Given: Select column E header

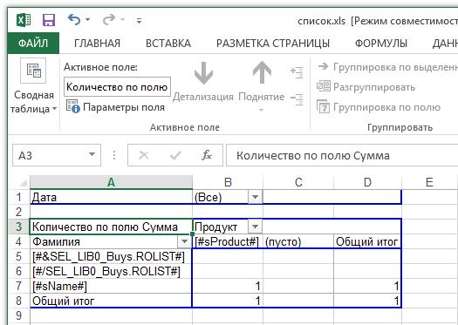Looking at the screenshot, I should (429, 182).
